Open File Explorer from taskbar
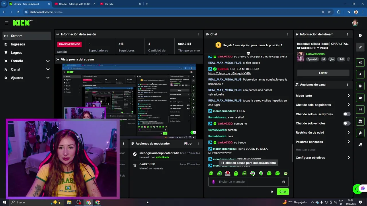 pyautogui.click(x=69, y=202)
